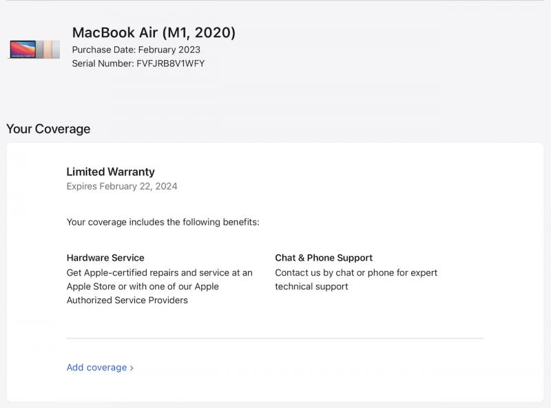Click the chevron next to Add coverage
Screen dimensions: 551x408
[132, 368]
